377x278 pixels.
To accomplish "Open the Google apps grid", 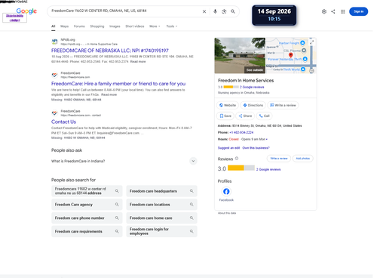I will (x=342, y=11).
